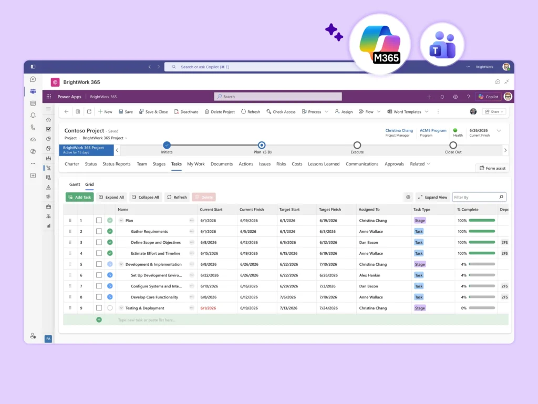Image resolution: width=538 pixels, height=404 pixels.
Task: Open the help question mark icon
Action: pos(468,97)
